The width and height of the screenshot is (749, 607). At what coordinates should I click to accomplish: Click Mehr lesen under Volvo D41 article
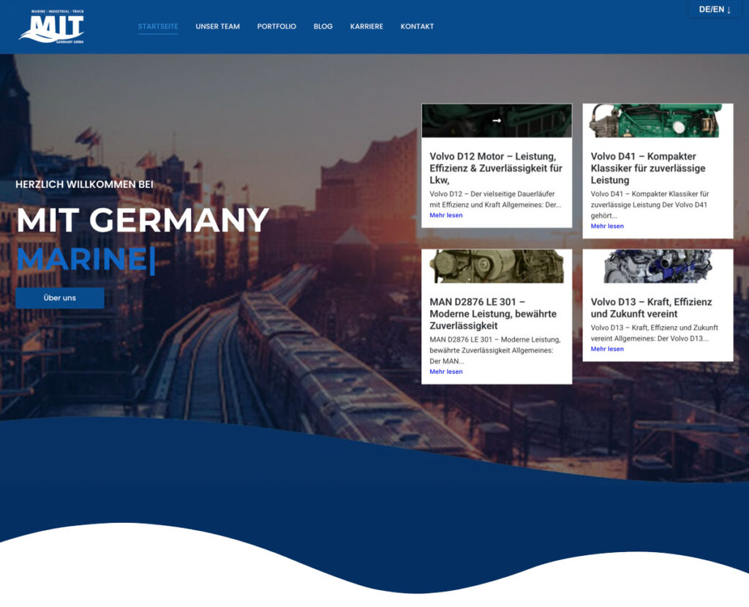coord(607,226)
